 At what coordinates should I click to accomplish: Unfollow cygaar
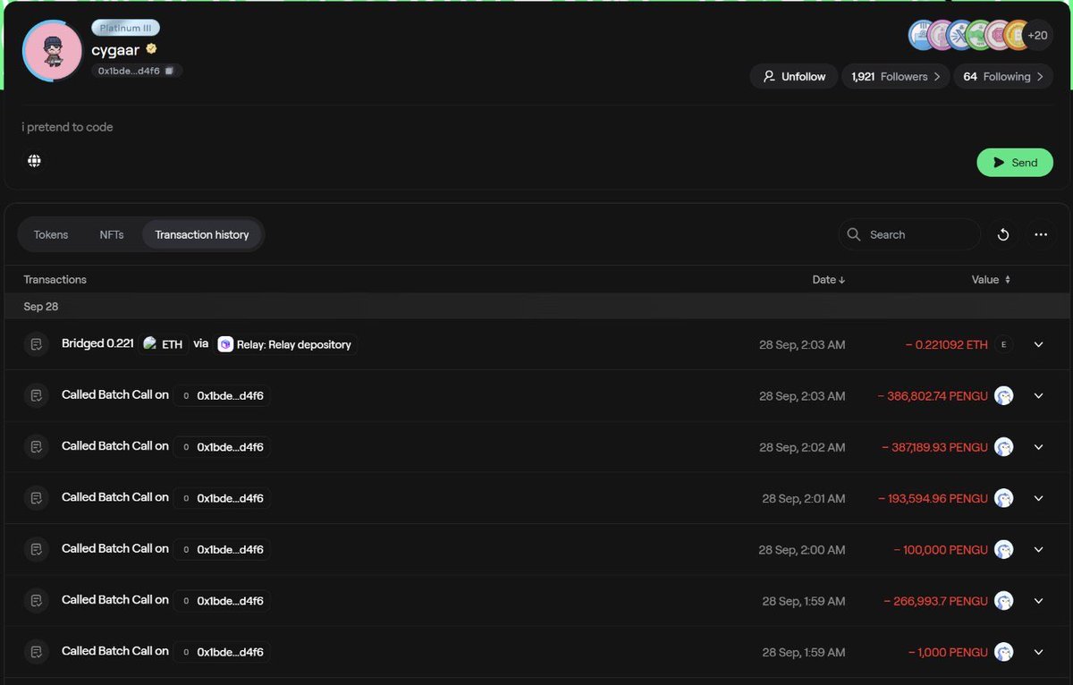pyautogui.click(x=794, y=77)
